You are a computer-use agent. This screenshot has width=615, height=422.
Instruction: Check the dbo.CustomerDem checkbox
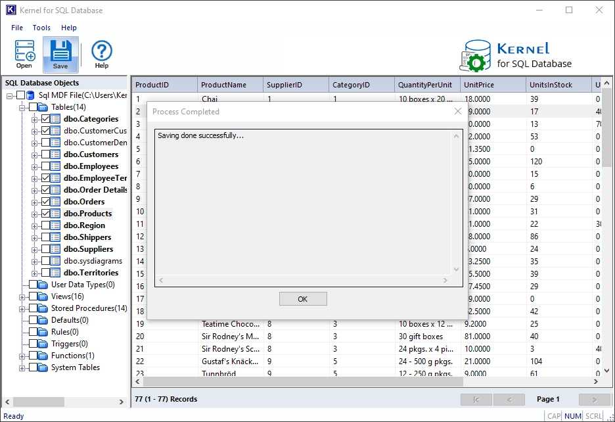click(45, 142)
